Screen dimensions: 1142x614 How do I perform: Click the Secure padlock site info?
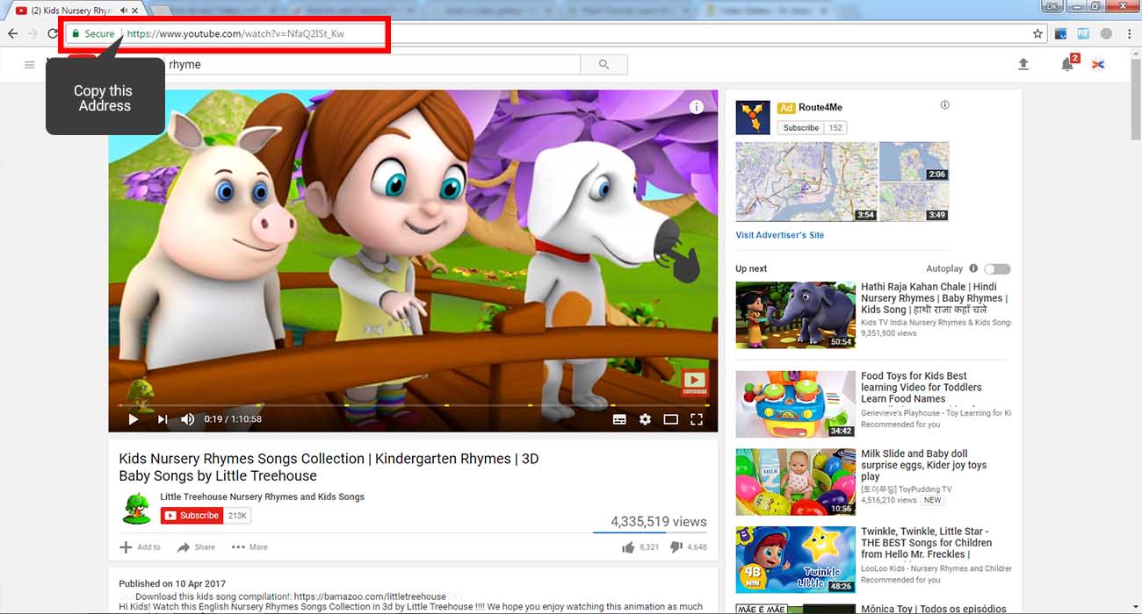(x=92, y=33)
